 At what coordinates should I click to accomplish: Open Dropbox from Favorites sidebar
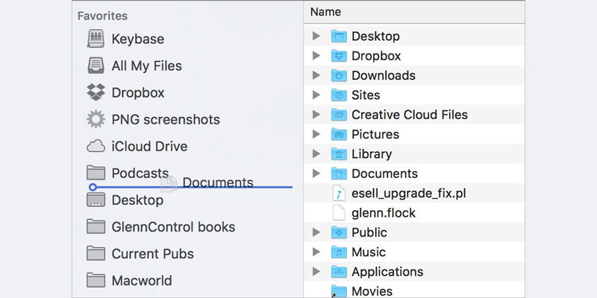pos(96,92)
